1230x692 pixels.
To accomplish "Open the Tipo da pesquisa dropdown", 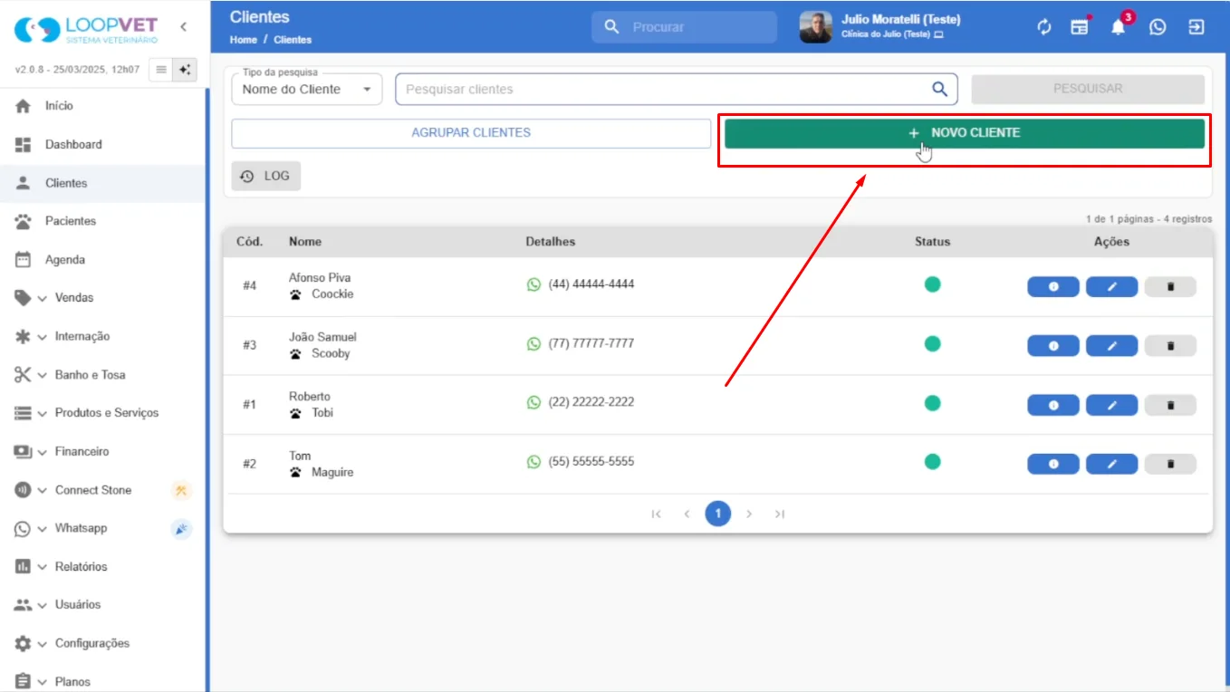I will click(x=307, y=89).
